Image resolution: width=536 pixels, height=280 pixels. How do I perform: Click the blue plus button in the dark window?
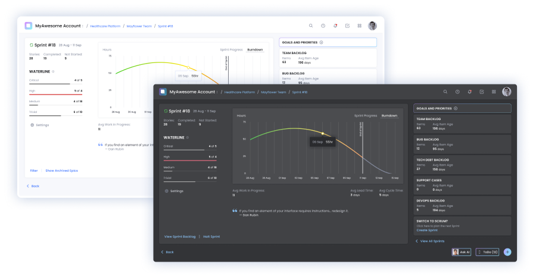507,252
